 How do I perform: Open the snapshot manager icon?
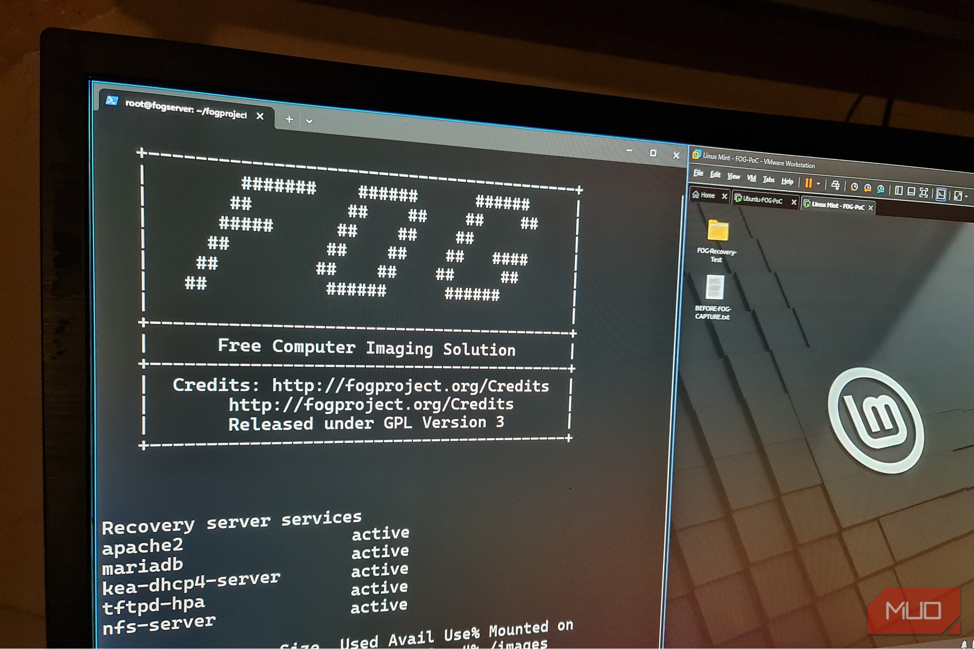coord(880,189)
